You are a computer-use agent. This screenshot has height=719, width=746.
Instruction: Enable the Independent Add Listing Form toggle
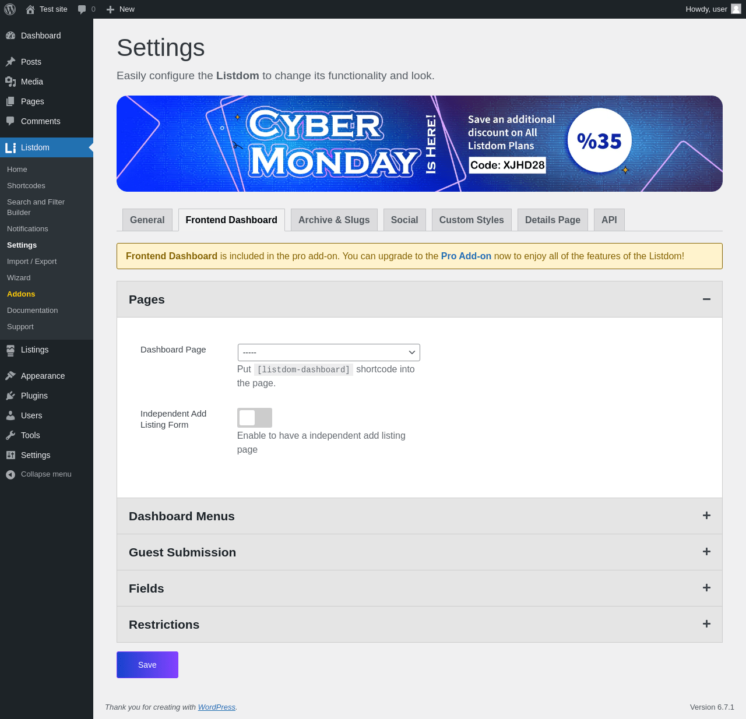255,418
